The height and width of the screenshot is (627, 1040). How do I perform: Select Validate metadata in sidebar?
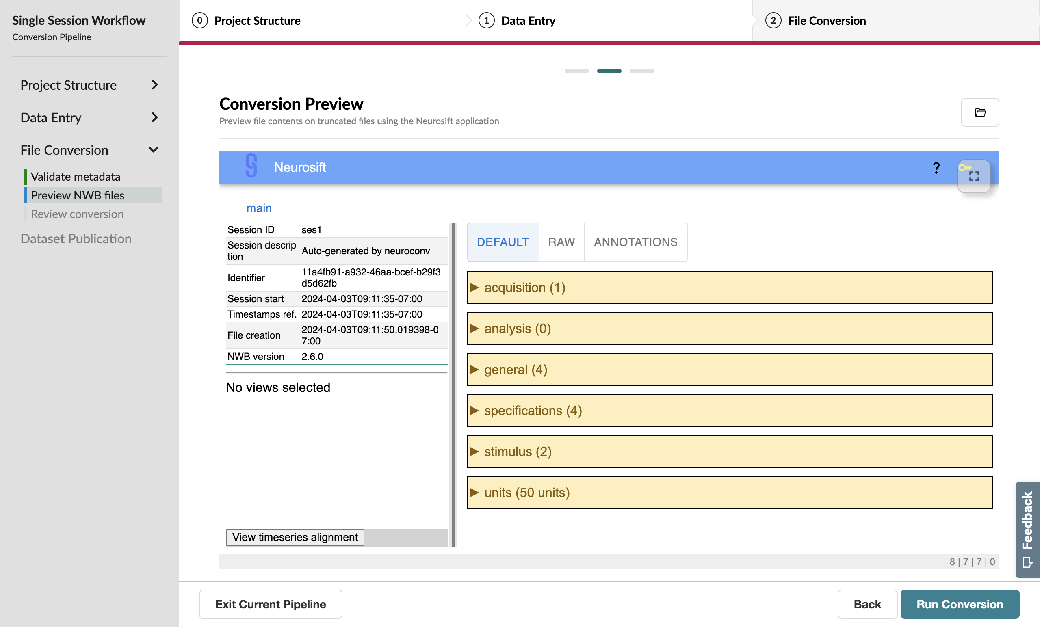(76, 176)
